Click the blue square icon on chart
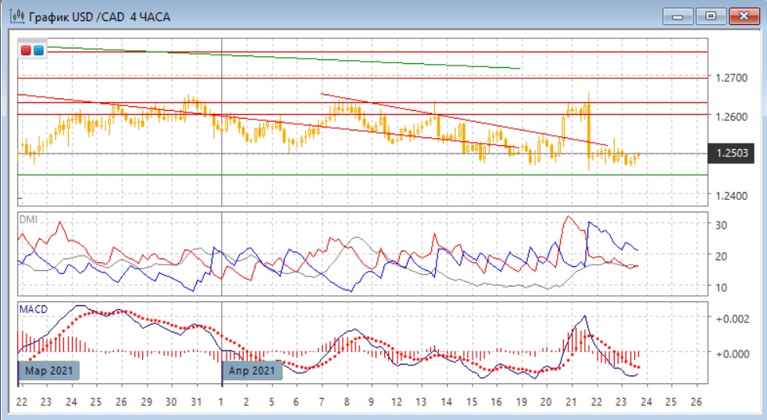Viewport: 767px width, 420px height. click(38, 50)
